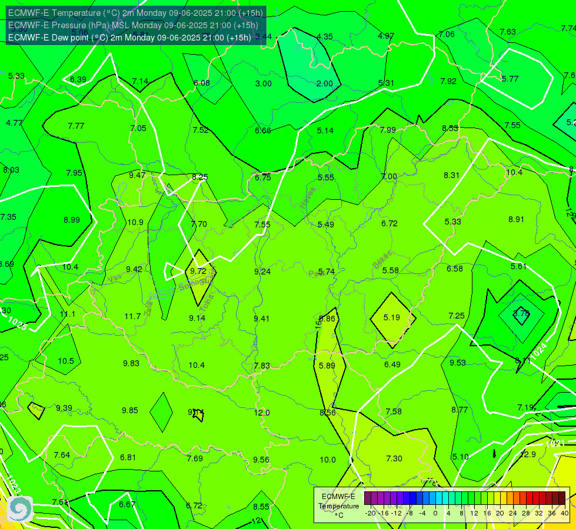This screenshot has height=529, width=576.
Task: Click the swirl logo icon in the corner
Action: tap(20, 509)
